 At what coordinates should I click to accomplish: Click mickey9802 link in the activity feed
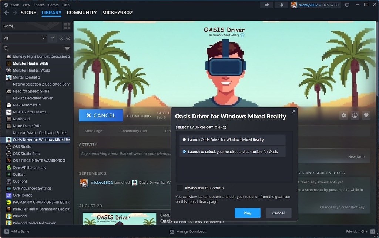(x=101, y=182)
